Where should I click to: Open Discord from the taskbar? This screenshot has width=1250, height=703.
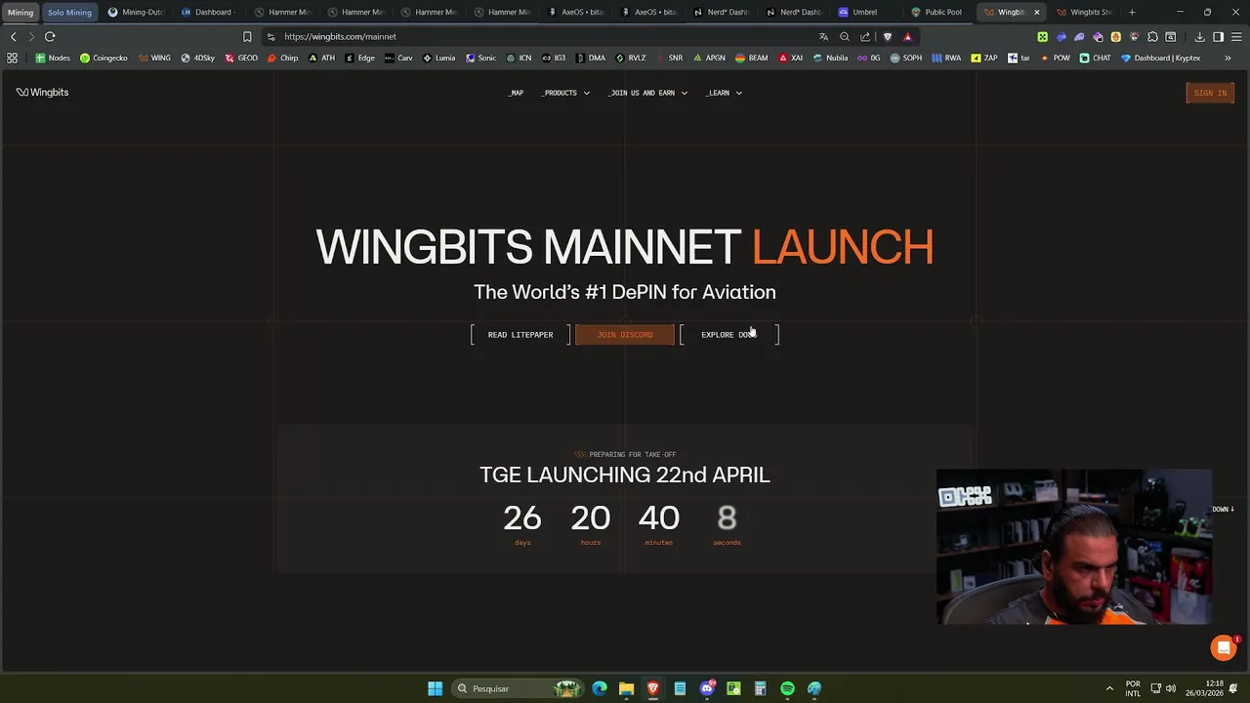point(707,688)
